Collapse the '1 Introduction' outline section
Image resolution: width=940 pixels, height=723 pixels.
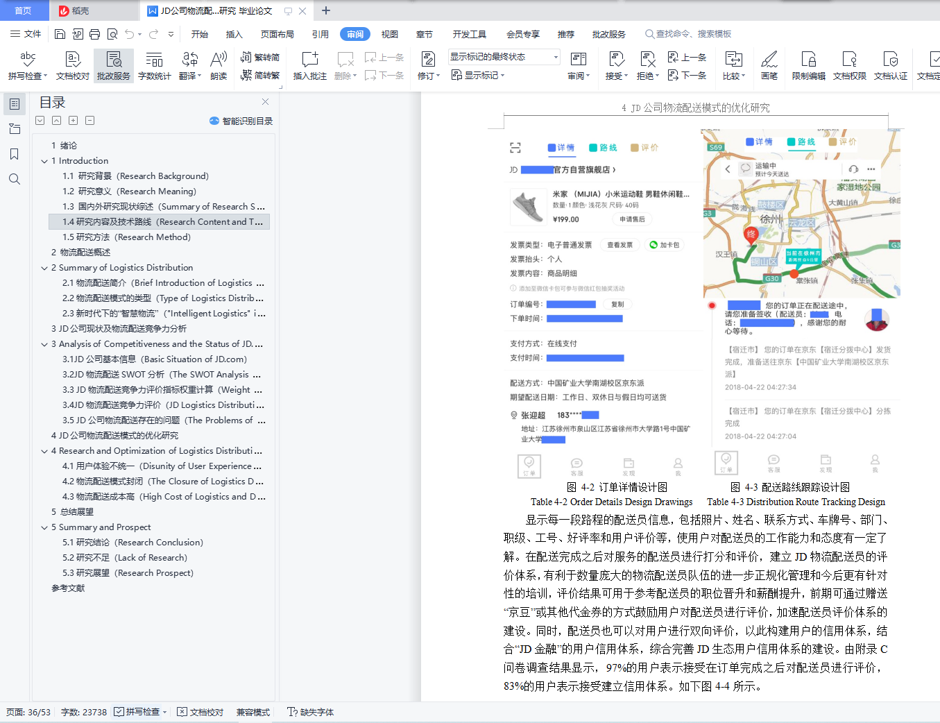[x=44, y=161]
